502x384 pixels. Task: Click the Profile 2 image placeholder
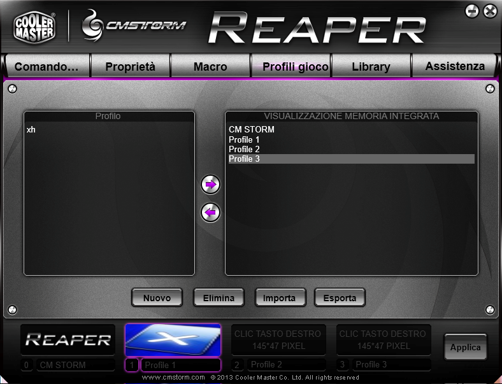(x=278, y=339)
